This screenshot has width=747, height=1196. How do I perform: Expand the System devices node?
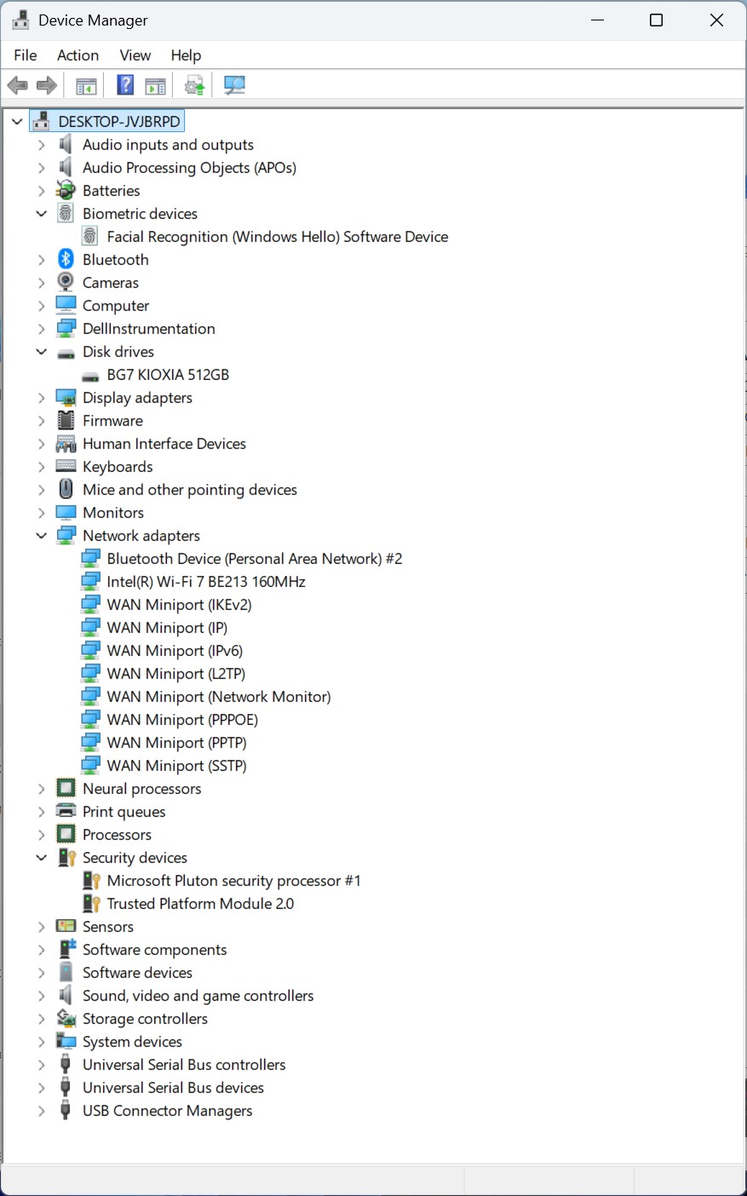pyautogui.click(x=41, y=1042)
